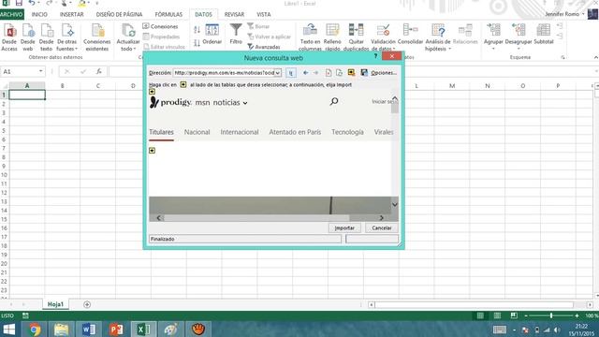
Task: Add a new sheet with plus icon
Action: click(x=87, y=304)
